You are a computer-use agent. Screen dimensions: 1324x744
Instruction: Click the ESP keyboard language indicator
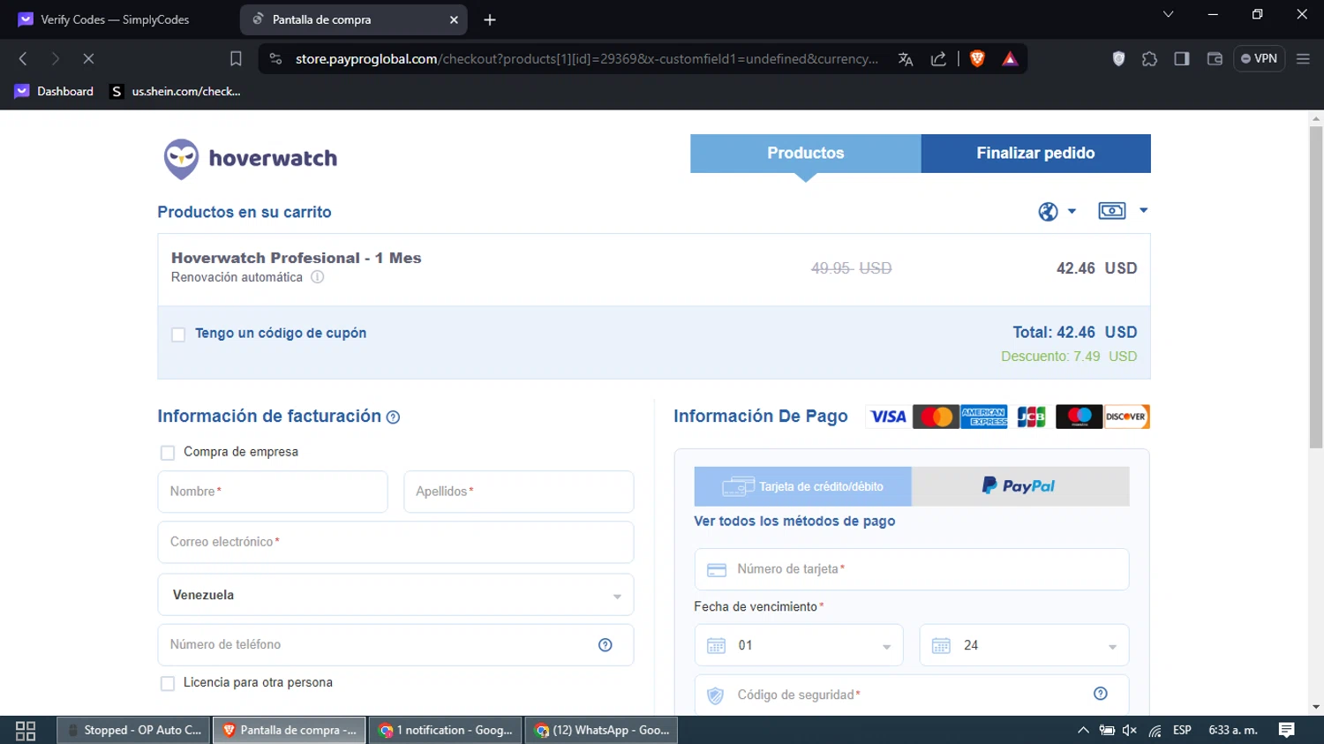click(x=1182, y=730)
